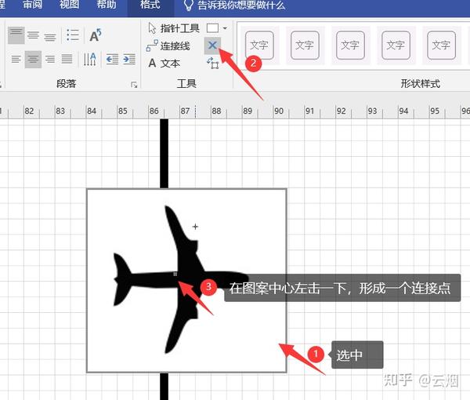Toggle the bullet list icon

(x=73, y=35)
